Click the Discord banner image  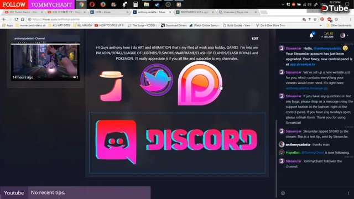point(177,143)
